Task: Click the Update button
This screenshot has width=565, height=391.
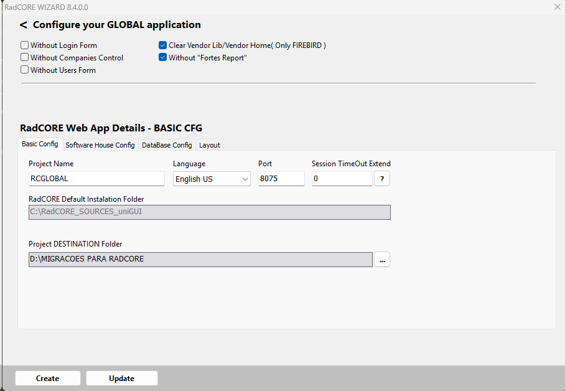Action: tap(122, 379)
